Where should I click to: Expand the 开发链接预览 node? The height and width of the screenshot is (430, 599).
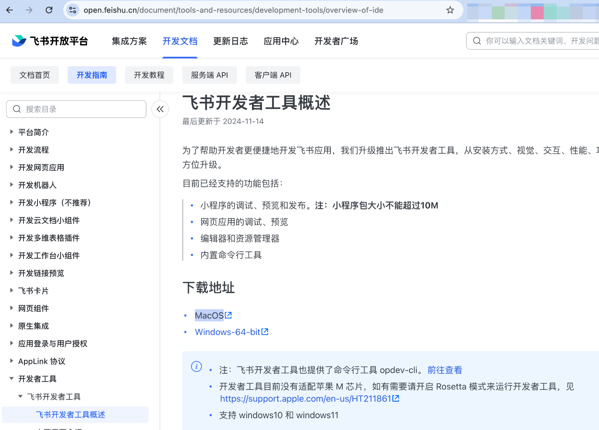pyautogui.click(x=12, y=273)
